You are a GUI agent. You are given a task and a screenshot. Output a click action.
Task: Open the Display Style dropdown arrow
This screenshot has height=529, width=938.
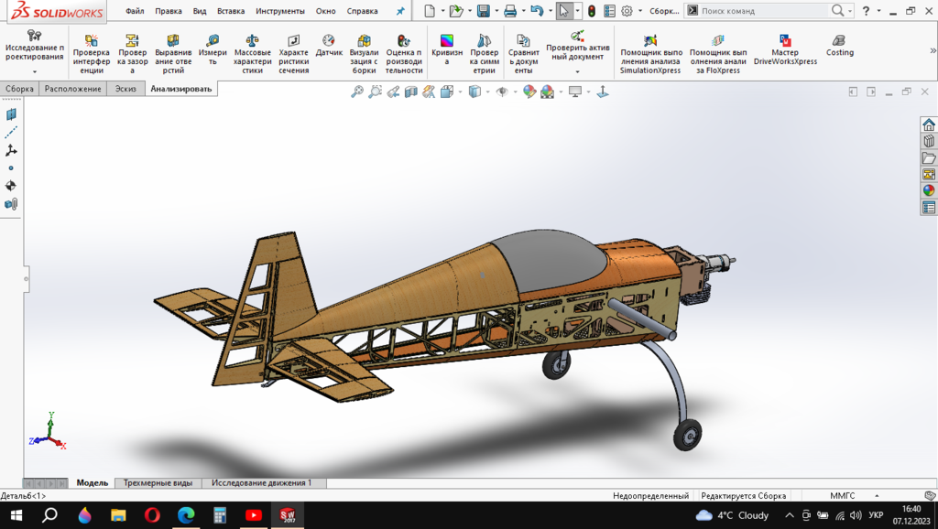pos(489,92)
